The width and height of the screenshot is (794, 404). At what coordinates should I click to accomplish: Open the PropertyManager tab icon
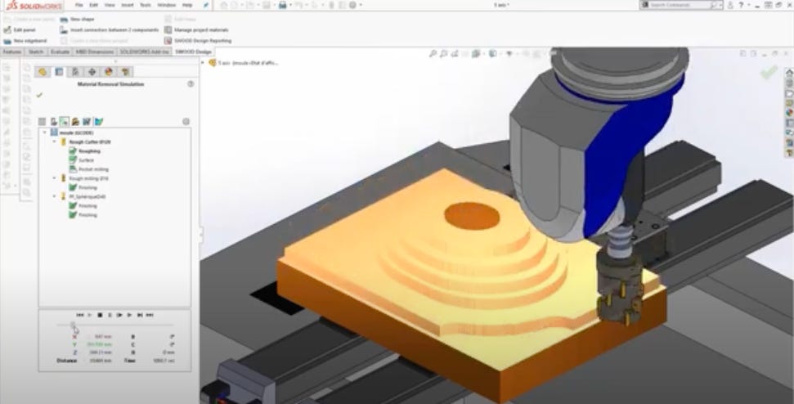tap(59, 72)
